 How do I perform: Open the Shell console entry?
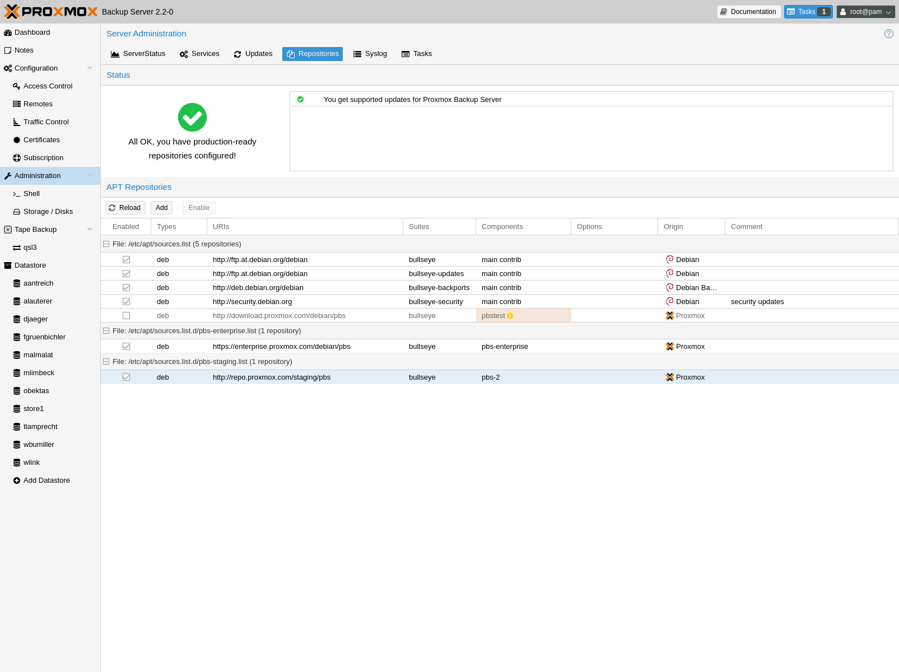31,194
